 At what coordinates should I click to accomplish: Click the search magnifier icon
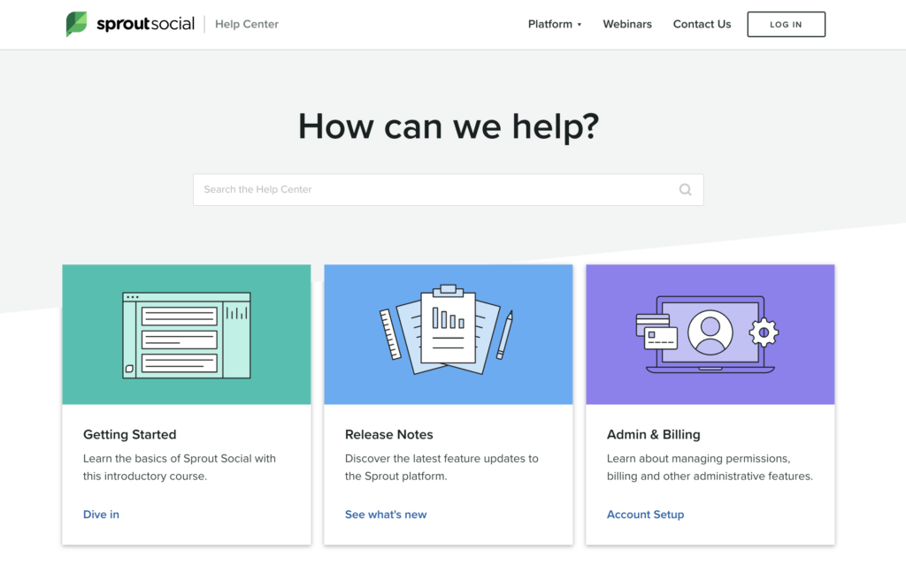click(x=686, y=189)
